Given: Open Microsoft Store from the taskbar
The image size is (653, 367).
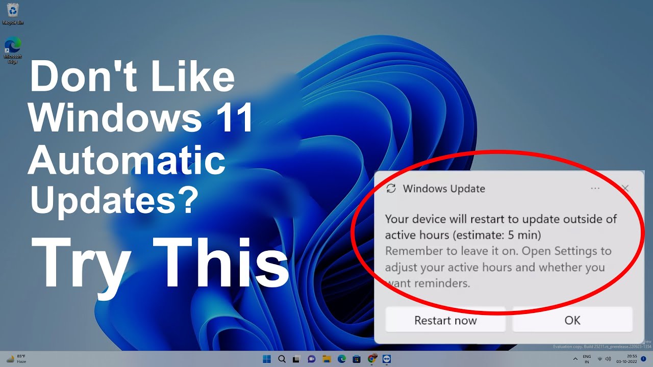Looking at the screenshot, I should pos(357,359).
